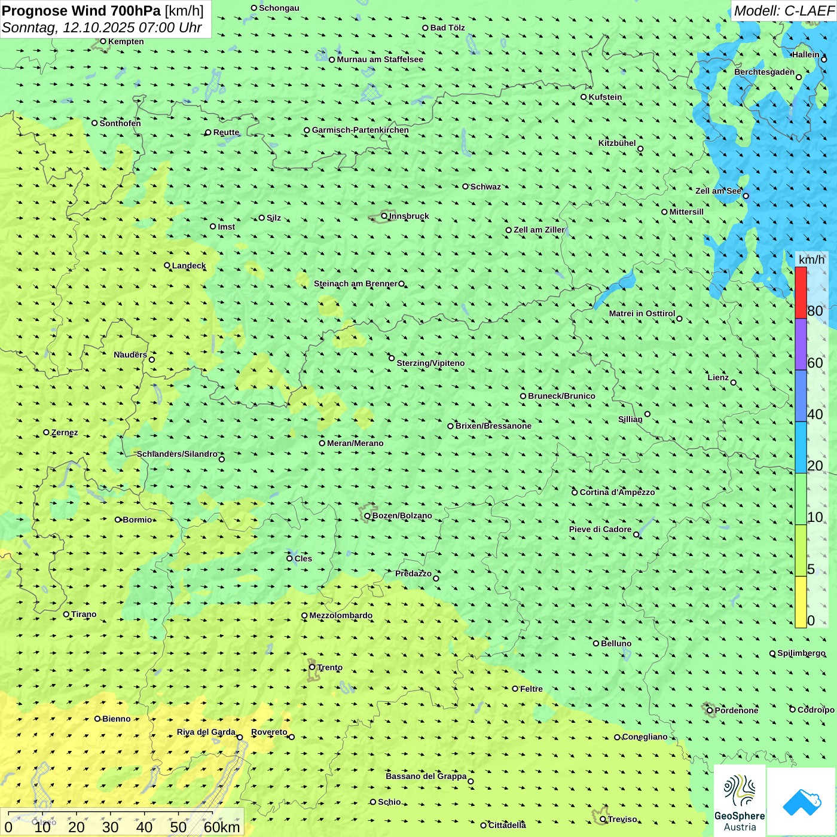837x837 pixels.
Task: Click the green 10 km/h legend color
Action: point(801,499)
